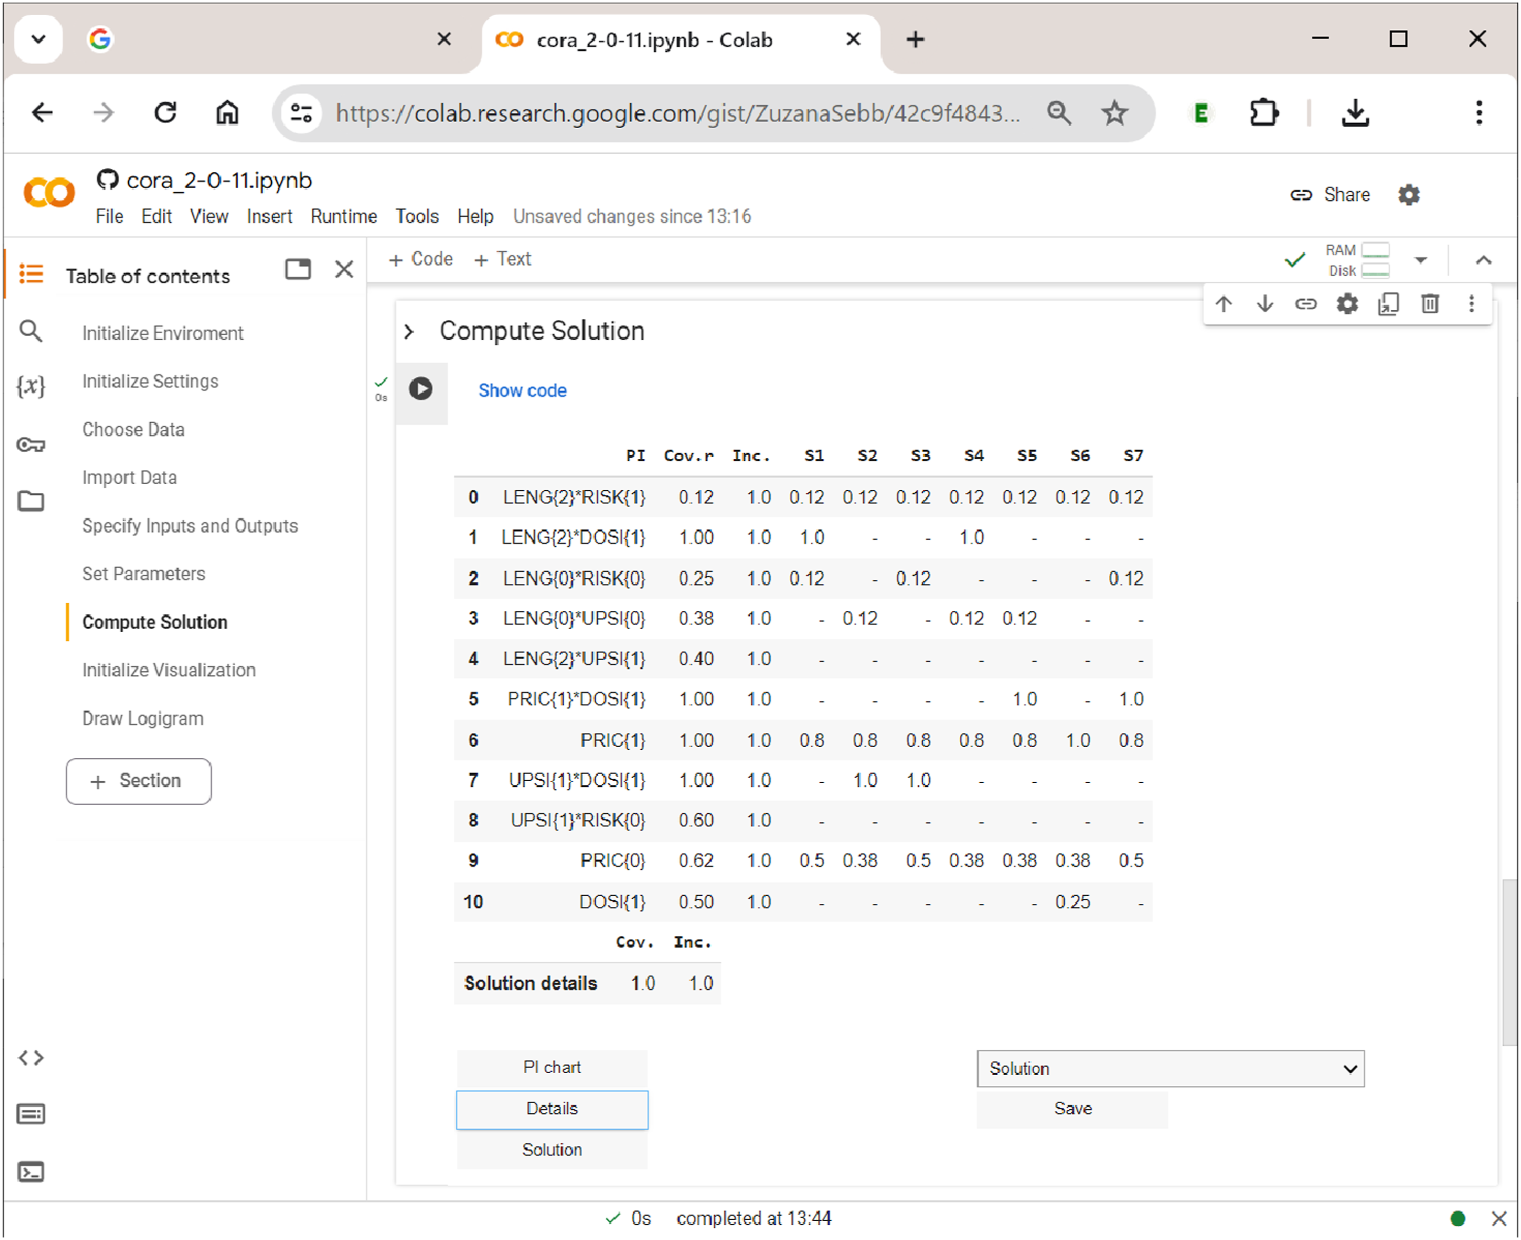Open the Variables {x} panel
This screenshot has height=1240, width=1521.
[x=31, y=386]
